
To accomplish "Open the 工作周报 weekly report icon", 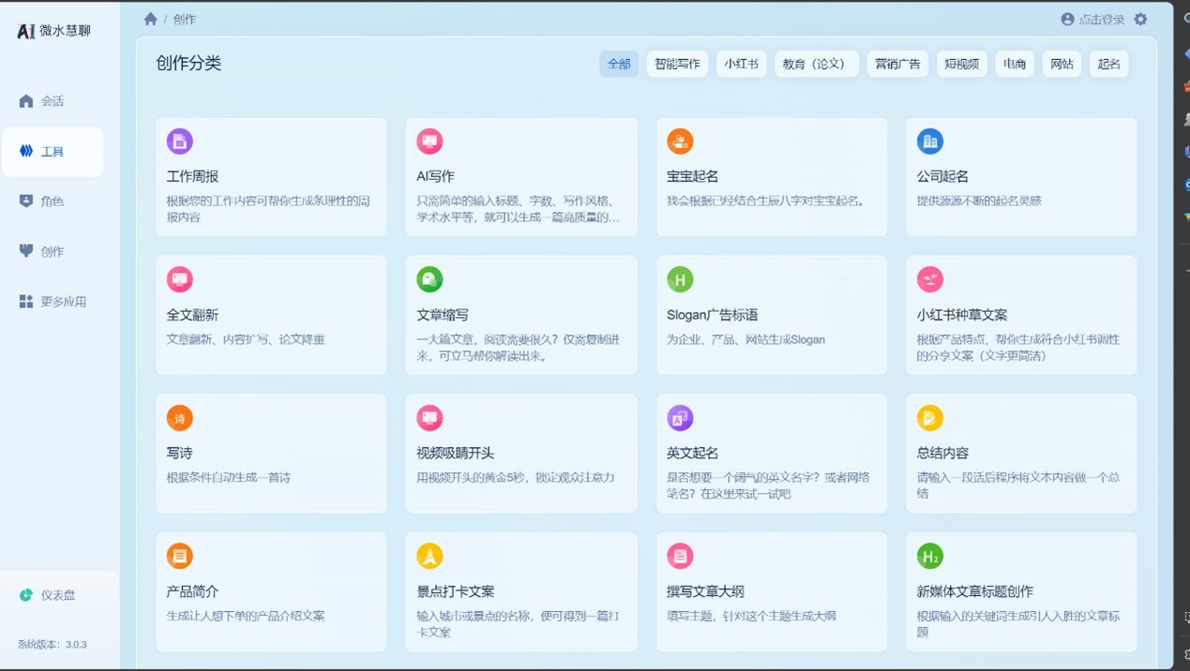I will coord(179,142).
